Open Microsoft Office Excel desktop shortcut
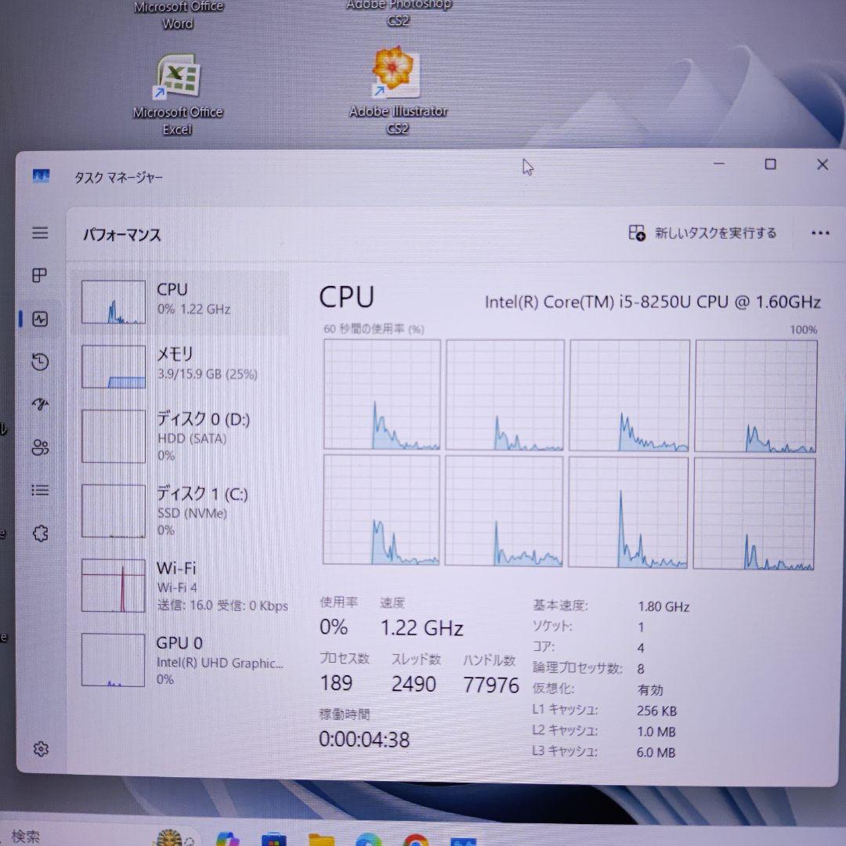Image resolution: width=846 pixels, height=846 pixels. [x=178, y=95]
